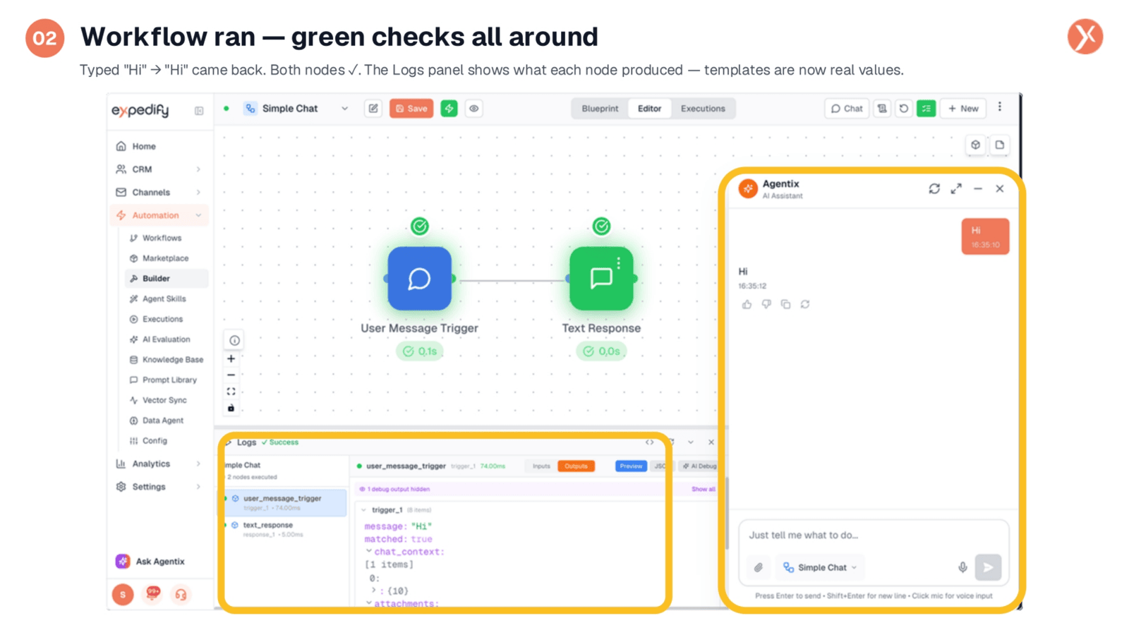Switch Logs view to Outputs

click(x=576, y=466)
